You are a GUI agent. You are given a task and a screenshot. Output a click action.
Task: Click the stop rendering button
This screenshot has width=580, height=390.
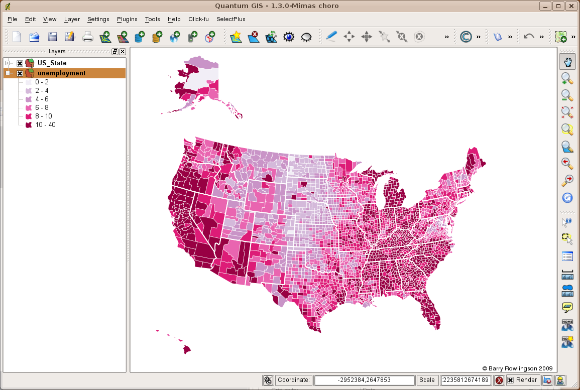tap(499, 380)
